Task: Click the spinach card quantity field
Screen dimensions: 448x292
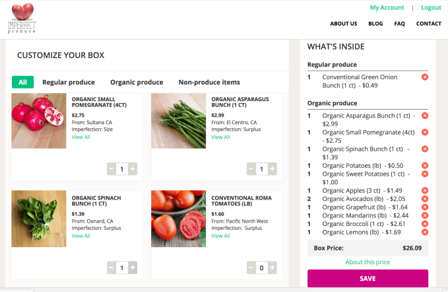Action: [x=122, y=268]
